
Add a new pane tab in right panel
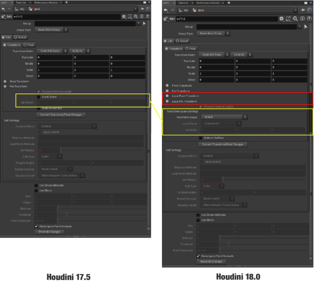(228, 2)
